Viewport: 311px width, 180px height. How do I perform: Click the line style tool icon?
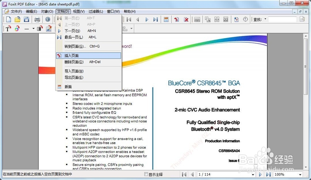click(x=26, y=29)
